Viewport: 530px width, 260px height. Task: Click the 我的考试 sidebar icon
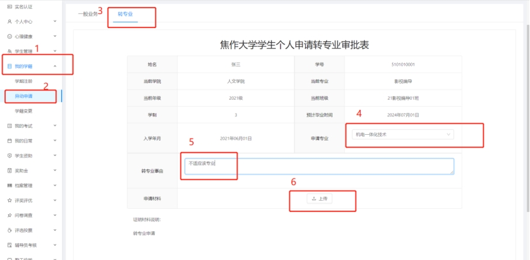pyautogui.click(x=9, y=126)
